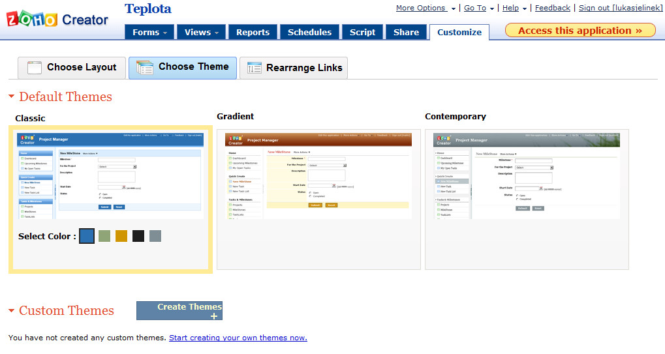
Task: Click the Choose Layout button
Action: 72,68
